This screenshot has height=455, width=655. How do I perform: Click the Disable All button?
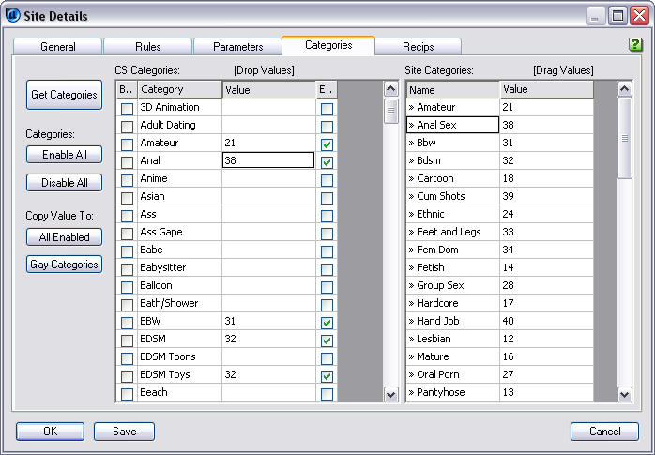tap(64, 183)
